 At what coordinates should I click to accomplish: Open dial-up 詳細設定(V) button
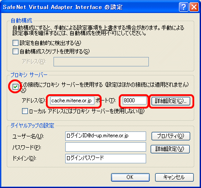(170, 149)
